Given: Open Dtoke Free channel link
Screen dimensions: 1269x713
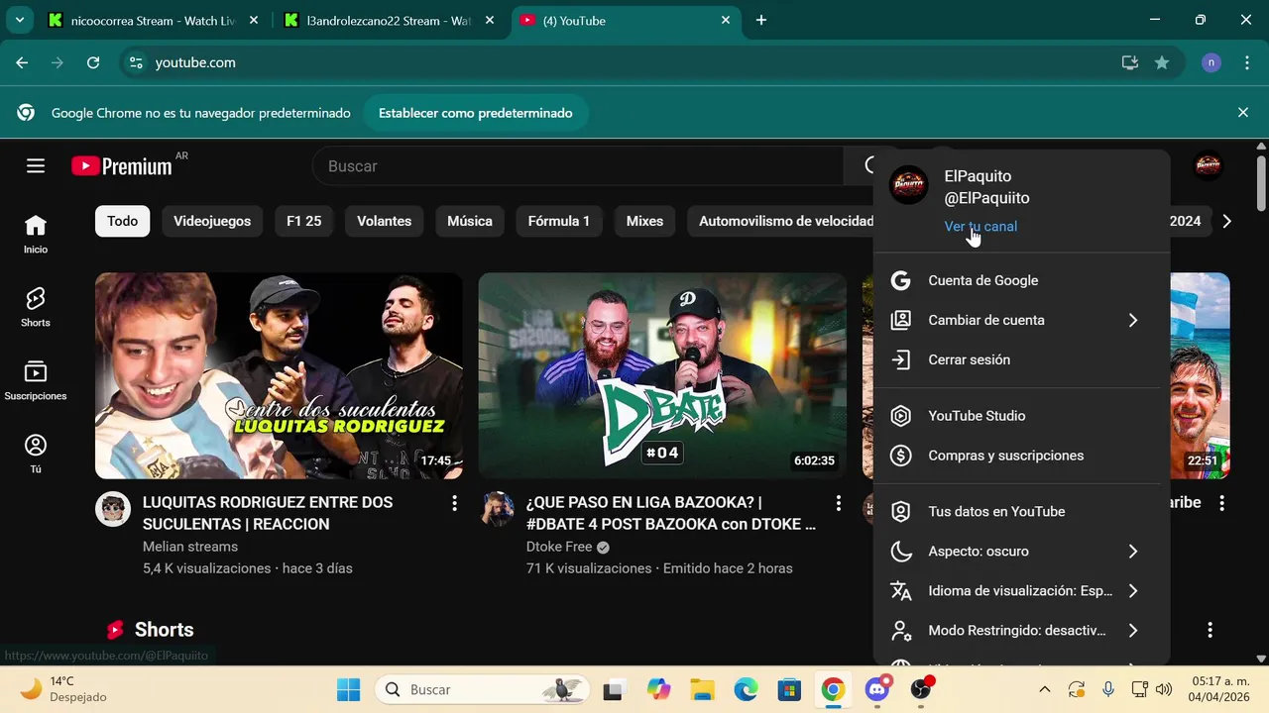Looking at the screenshot, I should pos(559,547).
